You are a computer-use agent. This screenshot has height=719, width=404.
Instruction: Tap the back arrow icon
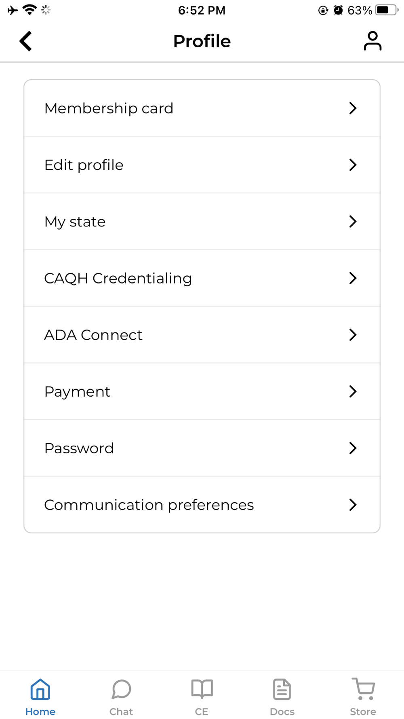click(26, 41)
